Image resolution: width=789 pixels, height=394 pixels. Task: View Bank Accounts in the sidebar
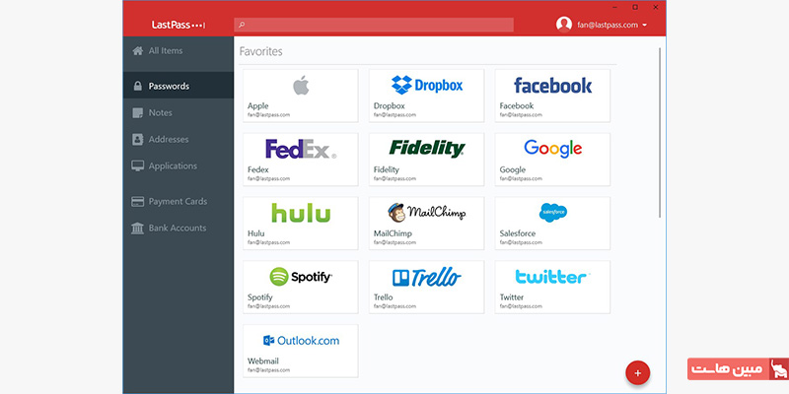click(179, 229)
